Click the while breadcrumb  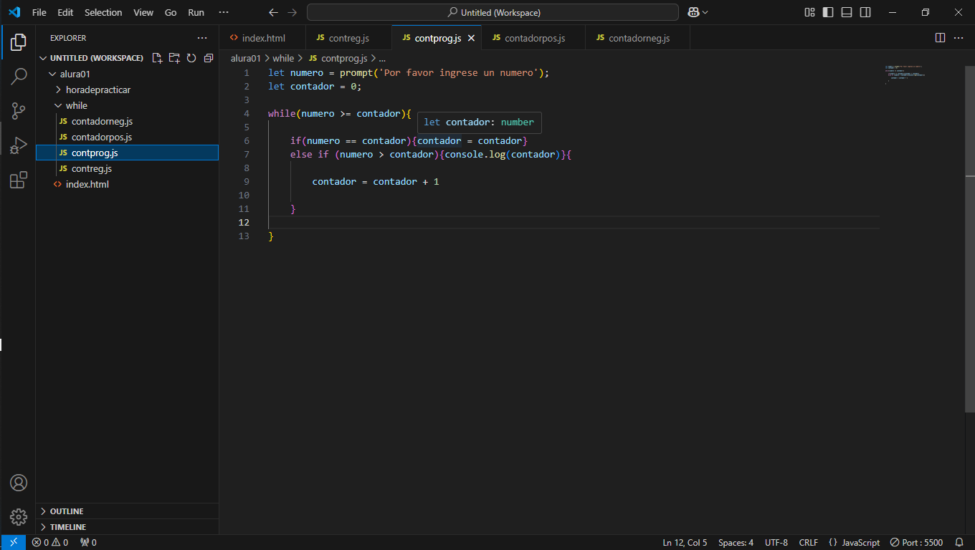(x=283, y=58)
